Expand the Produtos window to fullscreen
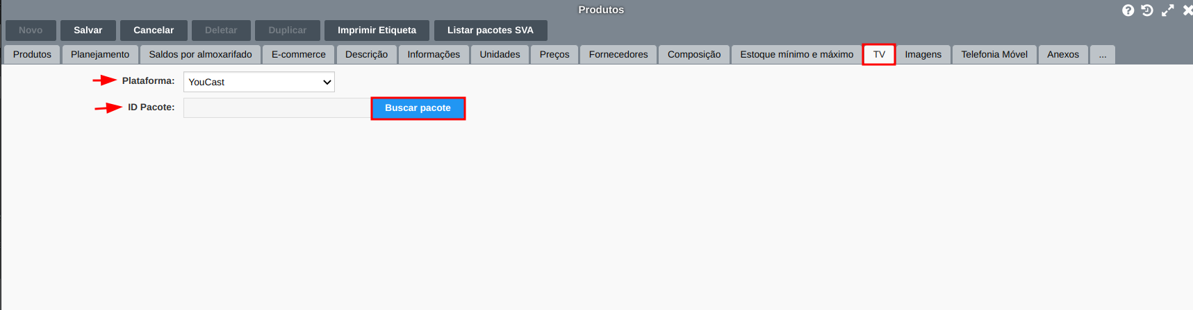The height and width of the screenshot is (310, 1193). [x=1168, y=10]
